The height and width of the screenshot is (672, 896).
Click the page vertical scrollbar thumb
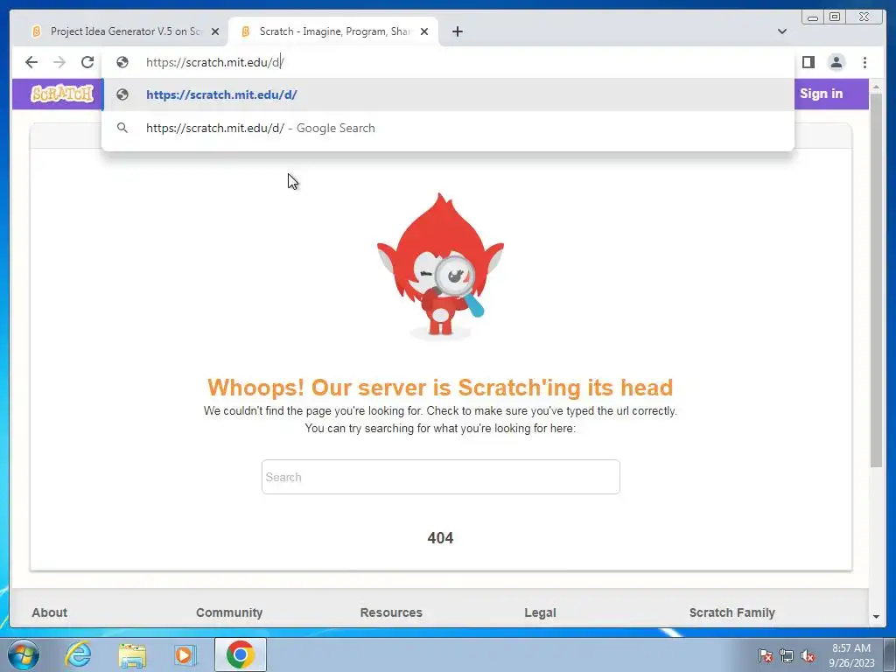[x=877, y=281]
